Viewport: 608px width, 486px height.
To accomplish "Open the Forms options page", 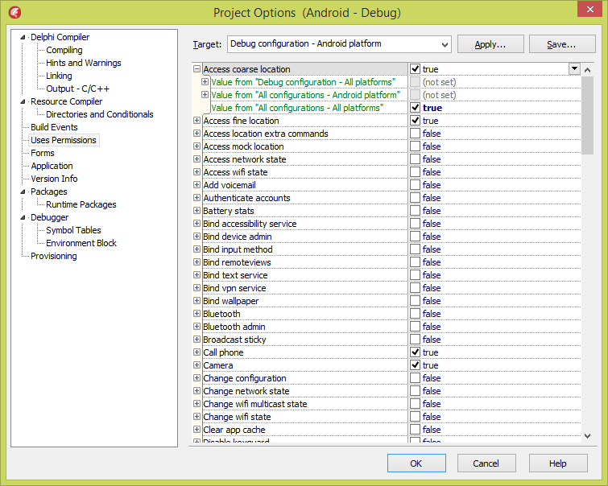I will [x=43, y=153].
